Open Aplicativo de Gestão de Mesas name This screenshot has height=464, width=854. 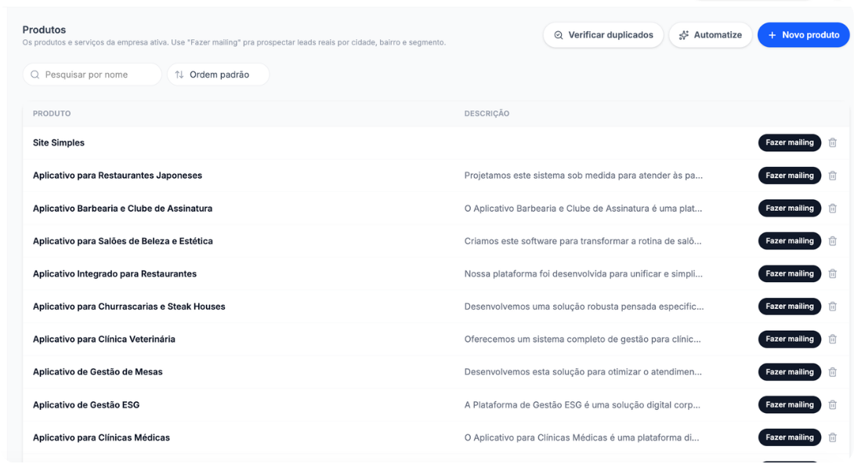pos(97,372)
